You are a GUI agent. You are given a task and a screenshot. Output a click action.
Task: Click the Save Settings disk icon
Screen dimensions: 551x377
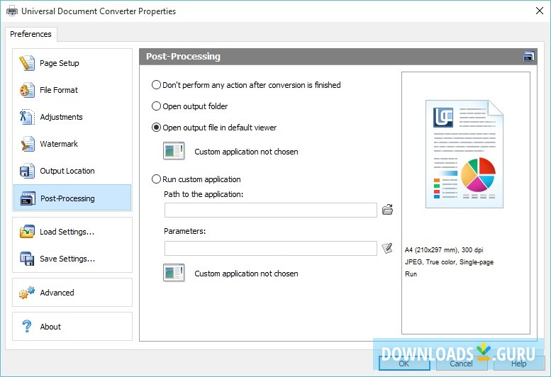pyautogui.click(x=27, y=259)
